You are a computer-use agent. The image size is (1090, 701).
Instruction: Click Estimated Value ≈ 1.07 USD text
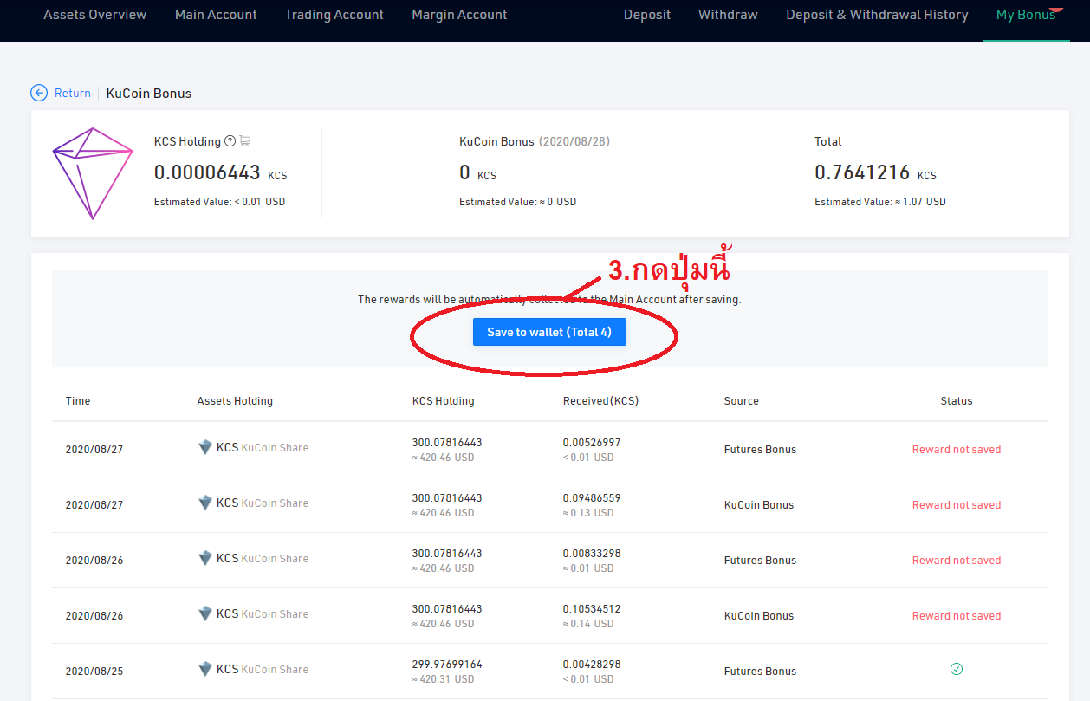coord(880,202)
